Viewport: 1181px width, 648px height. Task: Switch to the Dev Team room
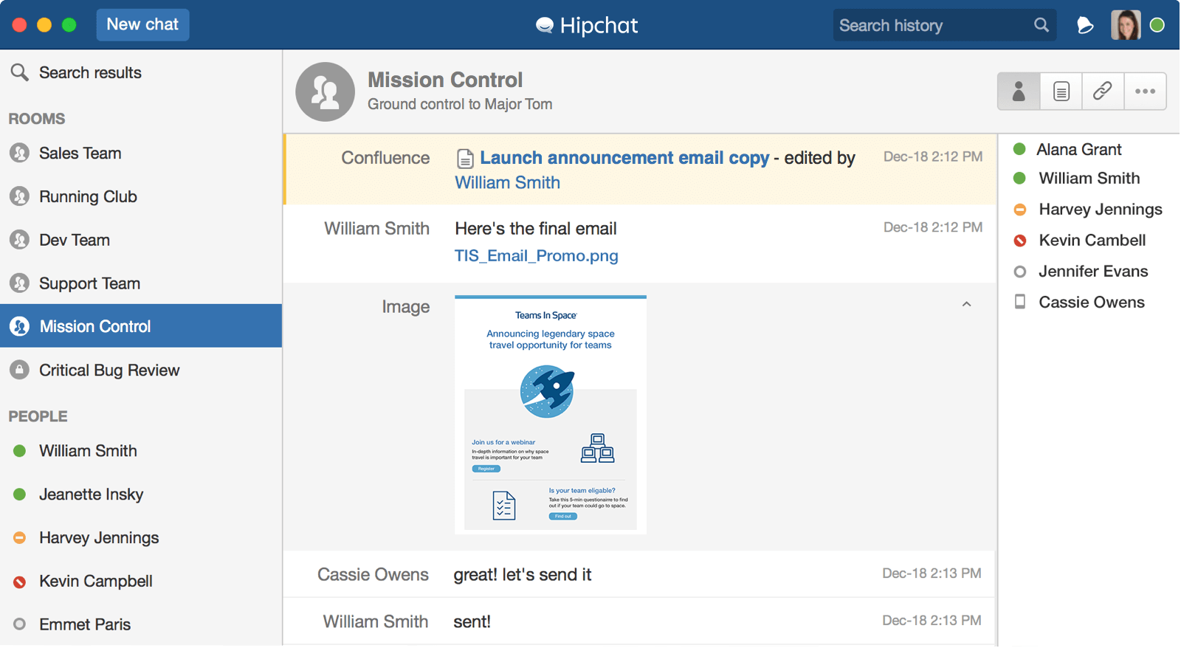[x=141, y=240]
